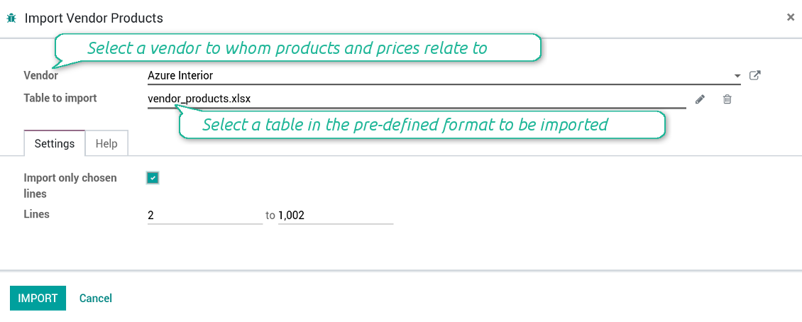The width and height of the screenshot is (802, 322).
Task: Open the debug bug icon menu
Action: coord(11,18)
